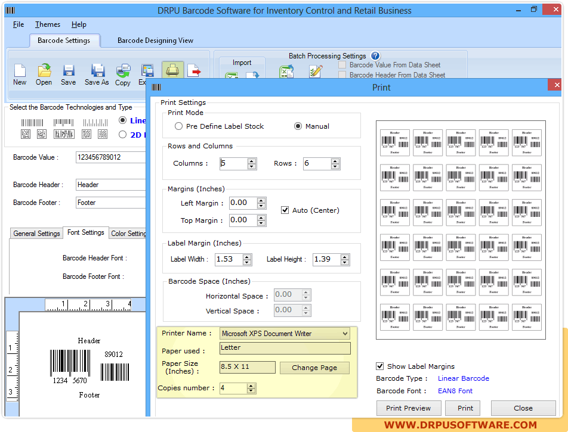Select the 2D barcode radio button
Image resolution: width=568 pixels, height=432 pixels.
click(x=123, y=135)
